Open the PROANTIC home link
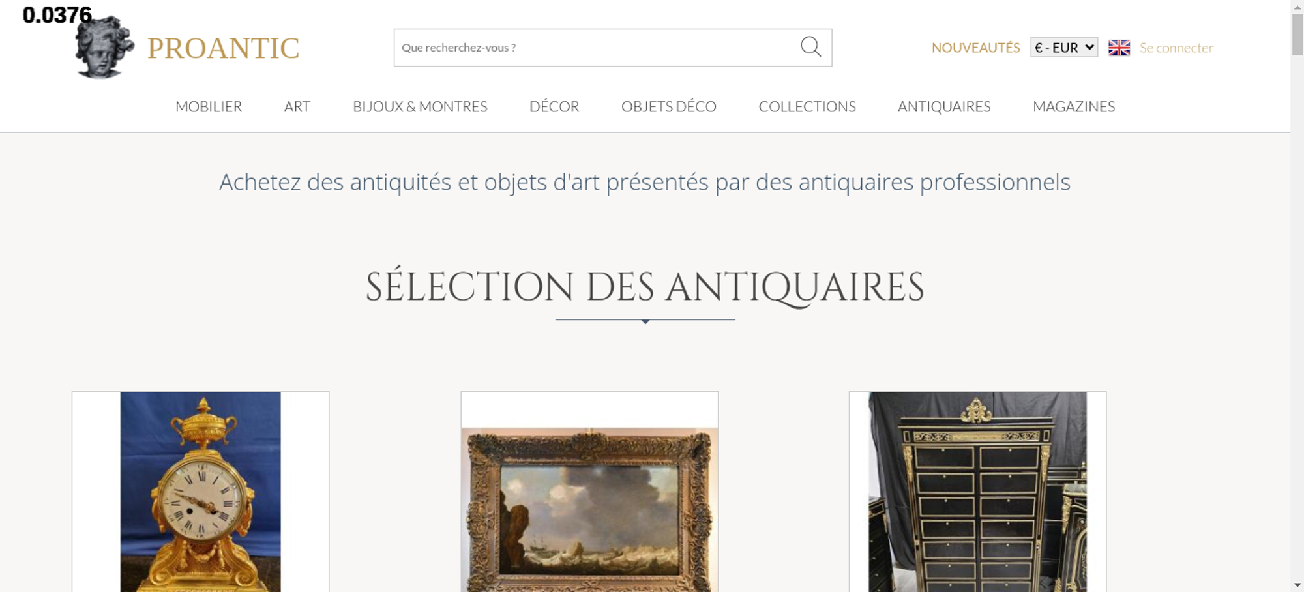The image size is (1304, 592). click(x=223, y=48)
